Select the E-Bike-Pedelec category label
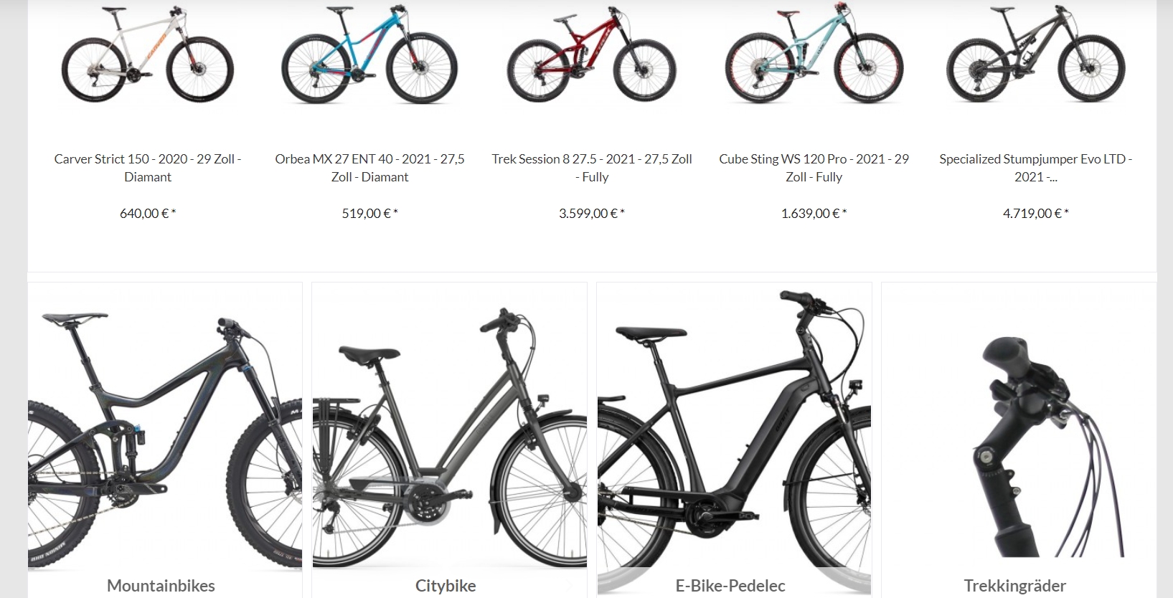The image size is (1173, 598). [x=730, y=586]
